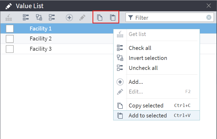Viewport: 217px width, 139px height.
Task: Click the Paste clipboard toolbar icon
Action: click(113, 18)
